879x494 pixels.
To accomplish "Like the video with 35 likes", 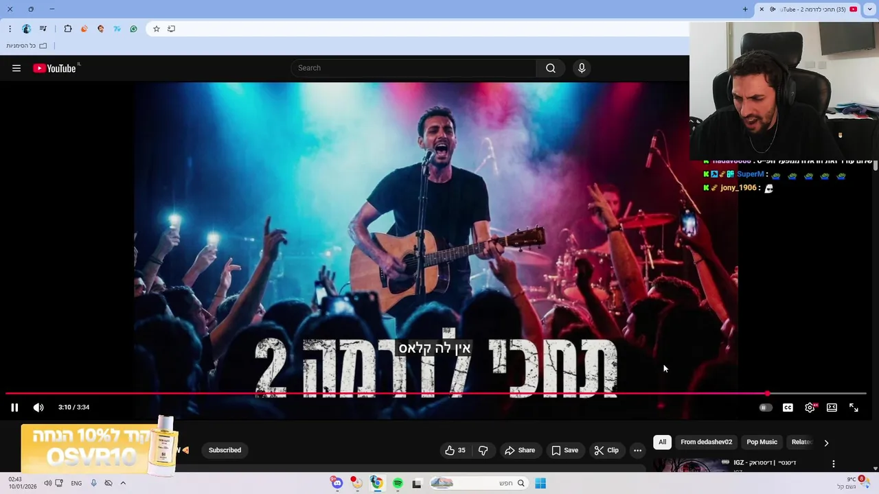I will [x=455, y=450].
